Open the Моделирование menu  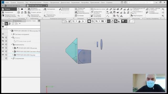[36, 2]
